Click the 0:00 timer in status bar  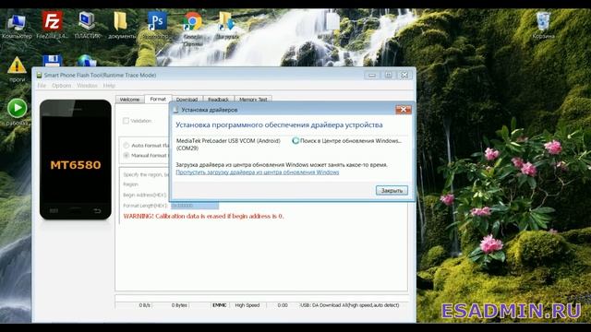pos(283,305)
